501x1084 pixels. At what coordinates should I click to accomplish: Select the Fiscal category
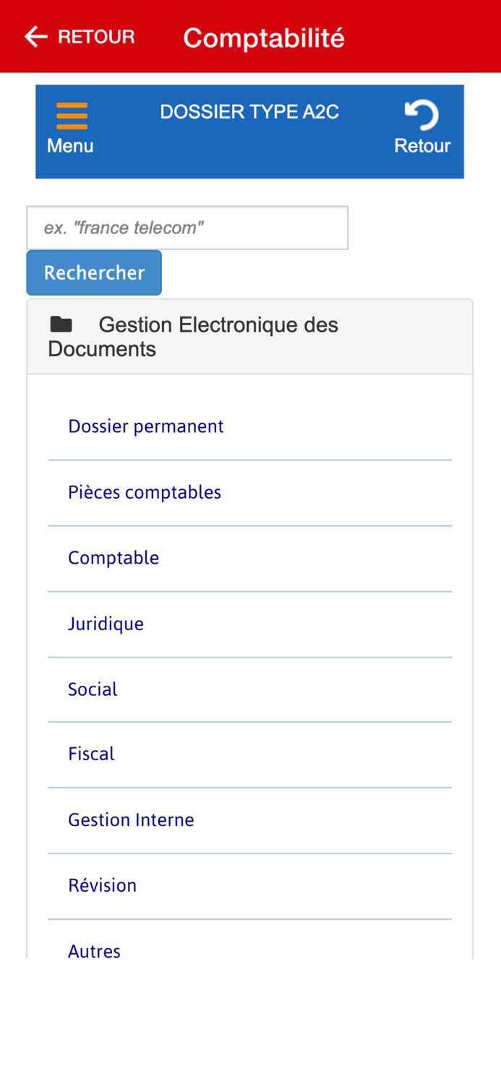click(91, 754)
